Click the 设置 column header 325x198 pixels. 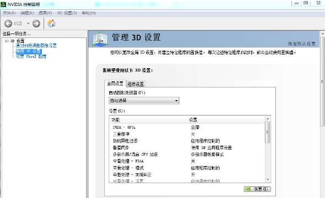point(193,120)
